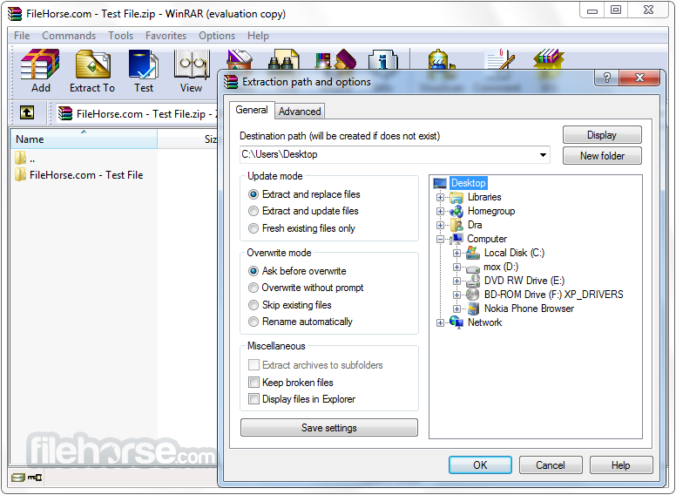Click the Comment notepad toolbar icon
676x495 pixels.
(x=499, y=59)
